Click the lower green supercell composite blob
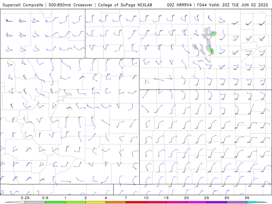Image resolution: width=272 pixels, height=204 pixels. point(211,51)
